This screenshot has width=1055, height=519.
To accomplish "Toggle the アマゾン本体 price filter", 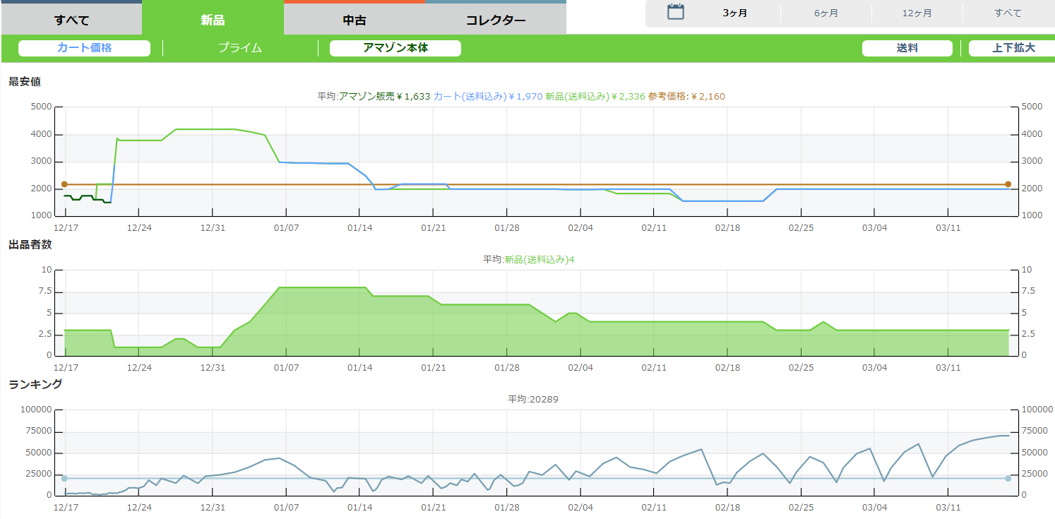I will coord(395,48).
